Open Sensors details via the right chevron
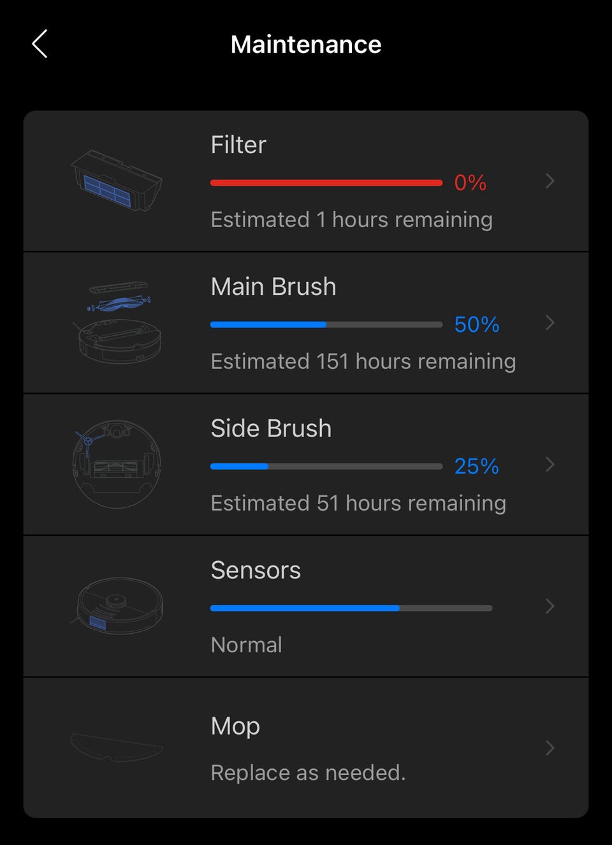 point(550,606)
